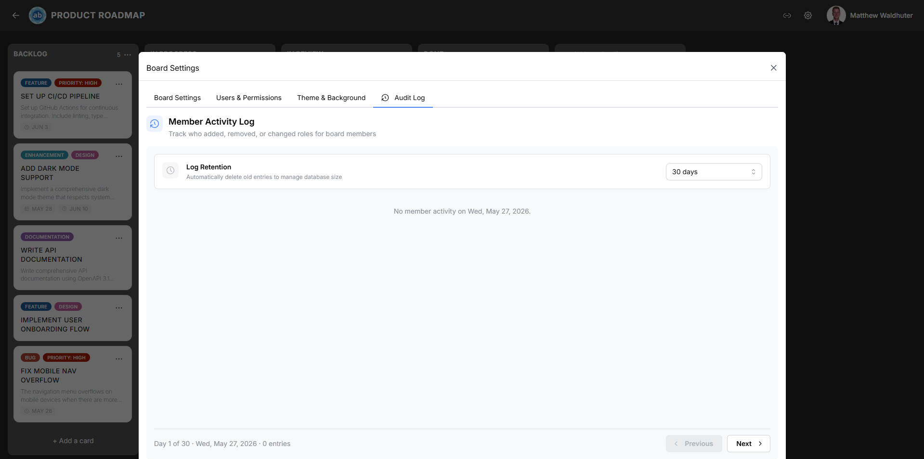Click the Feature label on CI/CD card
Screen dimensions: 924x459
pos(36,83)
